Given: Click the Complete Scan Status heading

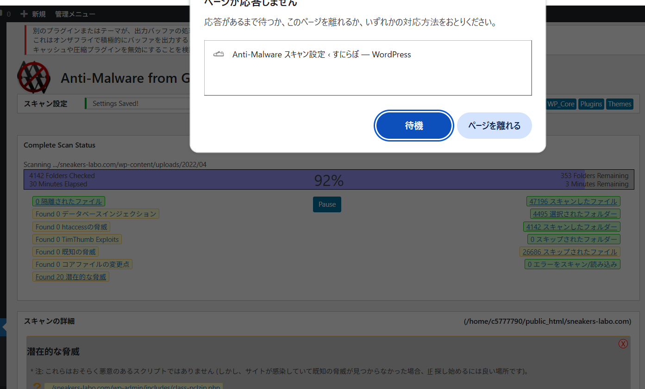Looking at the screenshot, I should coord(59,145).
